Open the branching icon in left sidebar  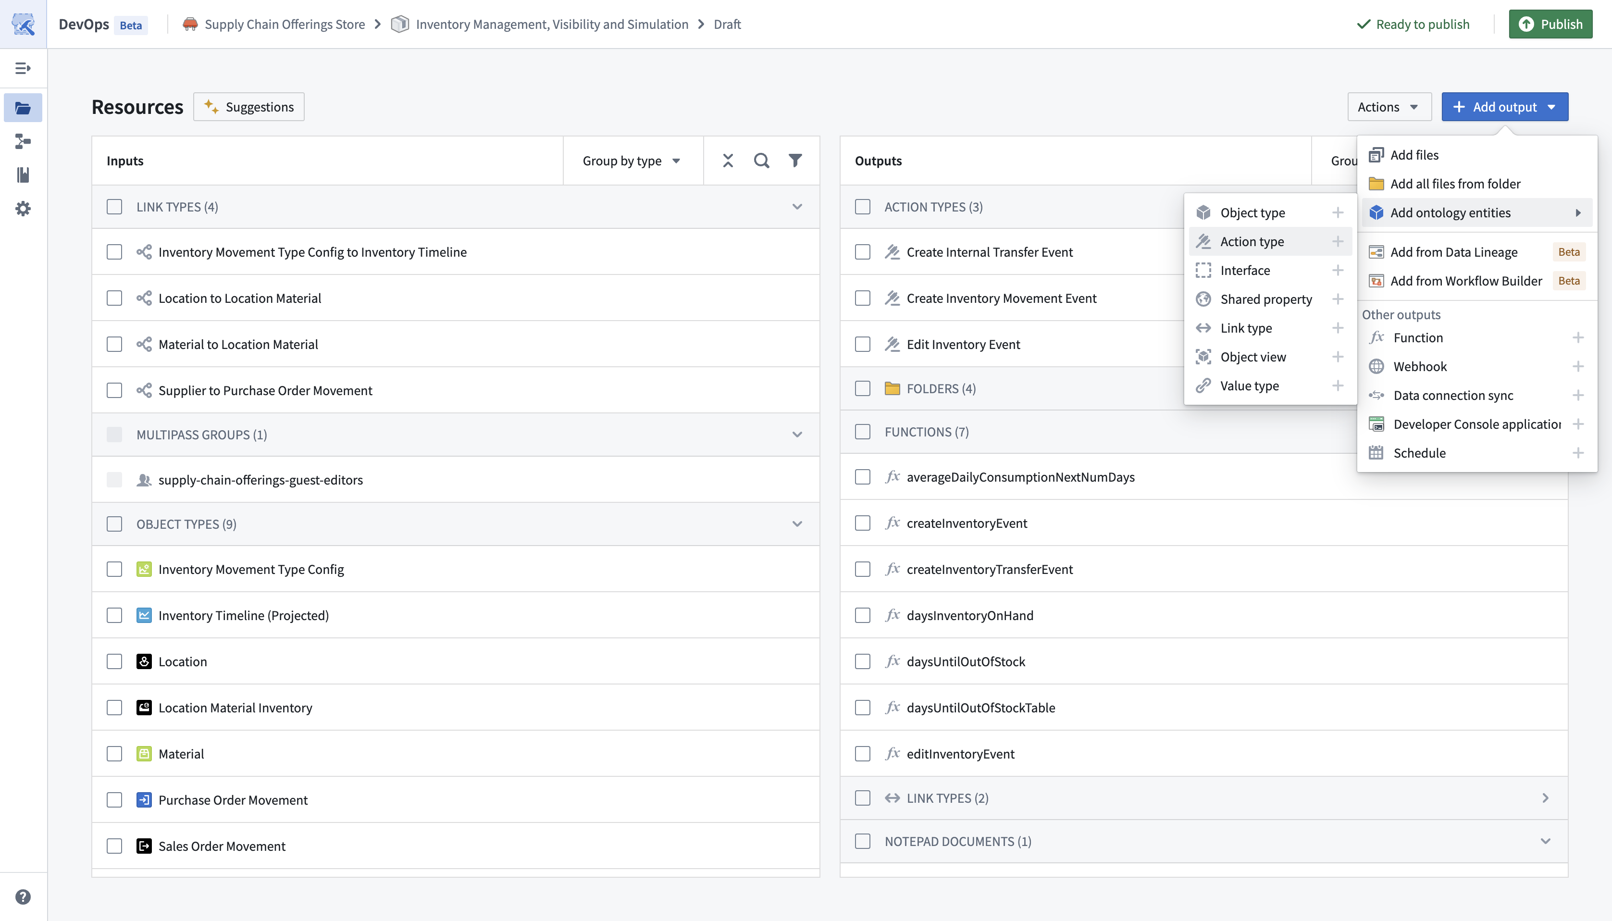23,142
